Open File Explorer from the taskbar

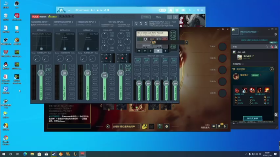pyautogui.click(x=32, y=154)
